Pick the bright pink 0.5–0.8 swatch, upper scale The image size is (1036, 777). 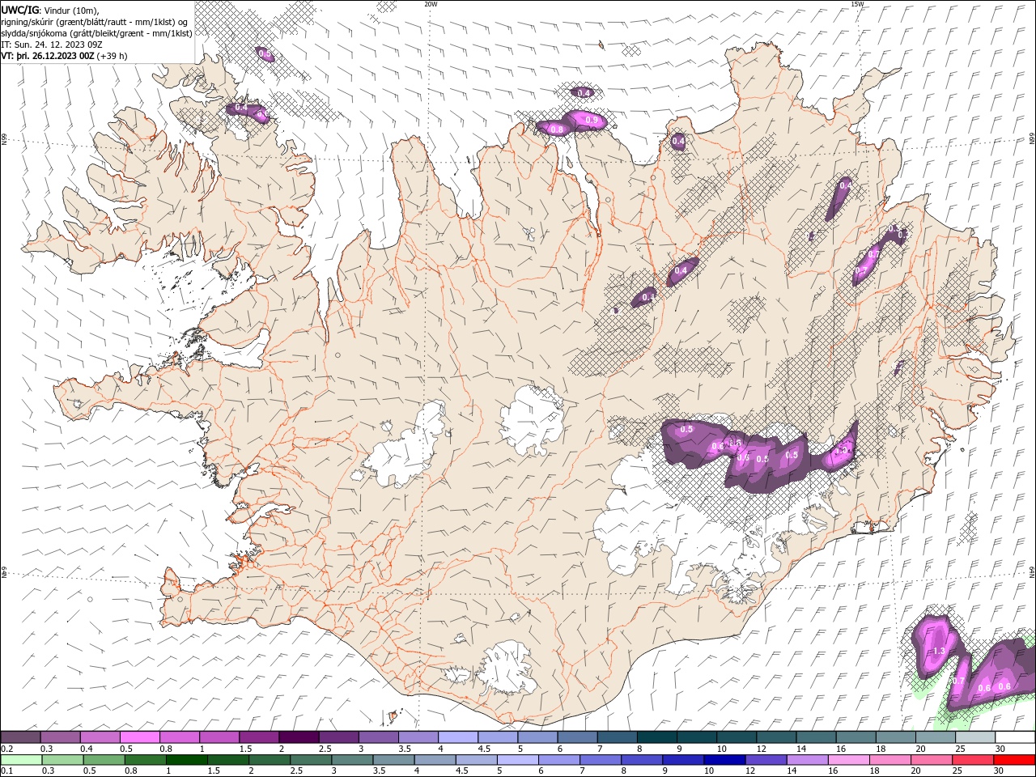pyautogui.click(x=139, y=737)
